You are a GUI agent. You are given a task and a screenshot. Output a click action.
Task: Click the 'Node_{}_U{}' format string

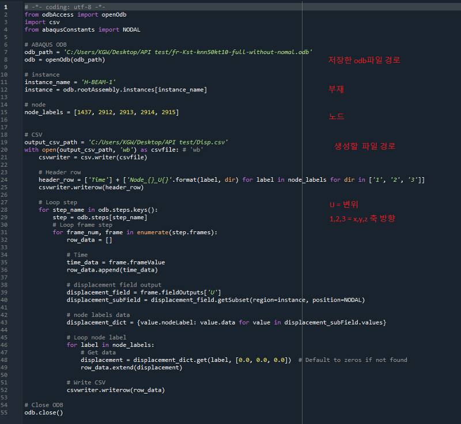pyautogui.click(x=149, y=180)
